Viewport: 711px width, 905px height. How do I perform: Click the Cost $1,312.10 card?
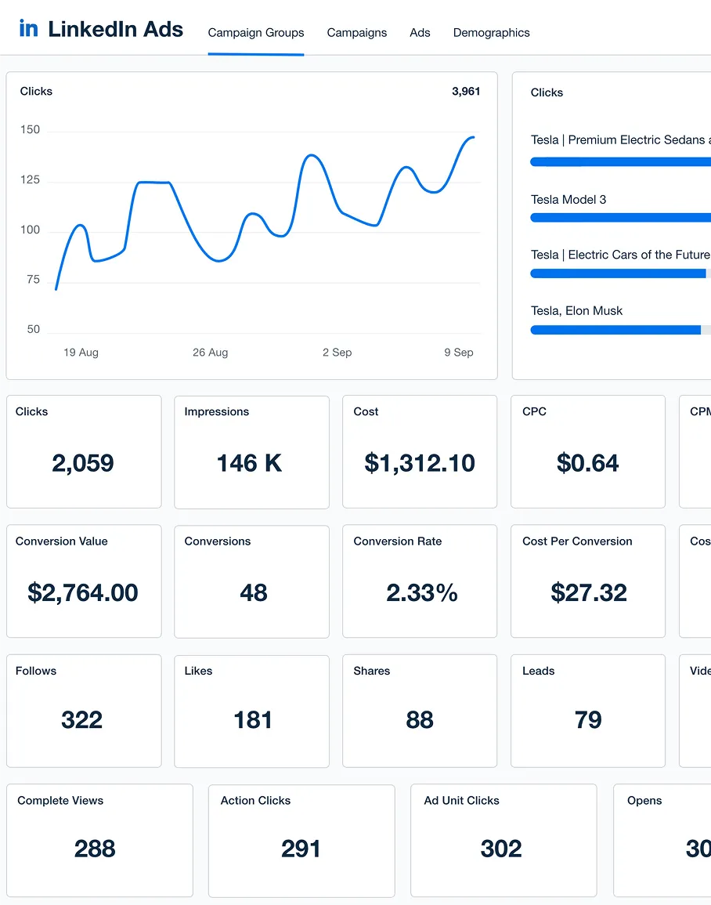click(x=420, y=451)
